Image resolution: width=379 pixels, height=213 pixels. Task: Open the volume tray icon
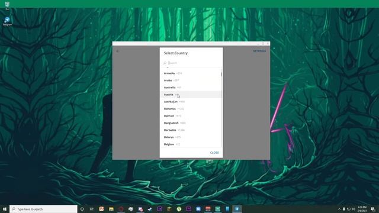point(354,209)
